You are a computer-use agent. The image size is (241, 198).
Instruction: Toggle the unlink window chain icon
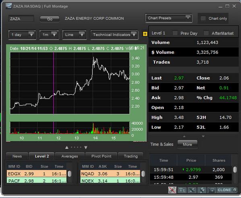pyautogui.click(x=172, y=190)
